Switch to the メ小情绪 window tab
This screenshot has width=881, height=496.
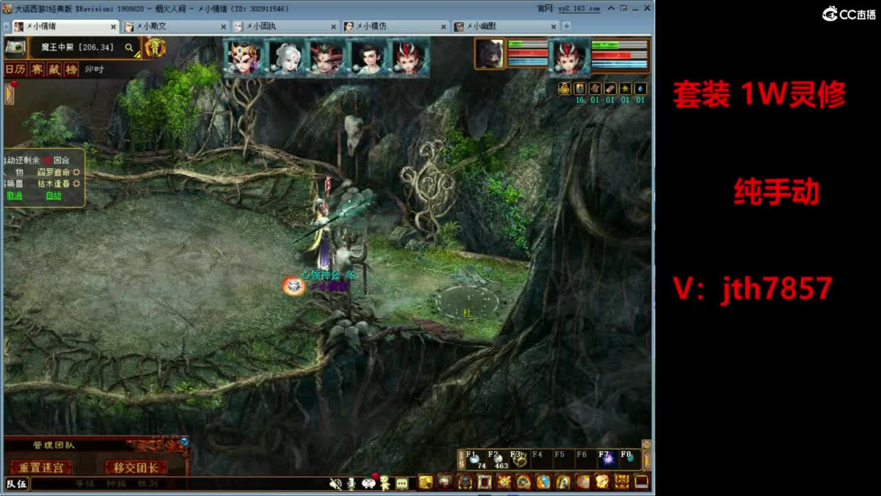[65, 26]
